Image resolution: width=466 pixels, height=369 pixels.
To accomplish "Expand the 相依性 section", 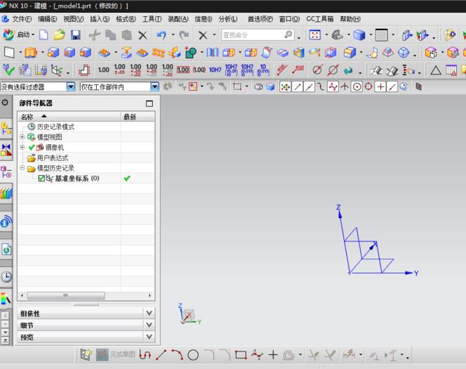I will [x=148, y=313].
